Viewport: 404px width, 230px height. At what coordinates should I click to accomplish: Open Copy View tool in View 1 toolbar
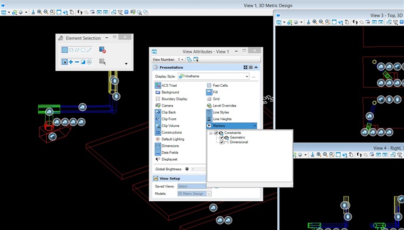pos(113,12)
